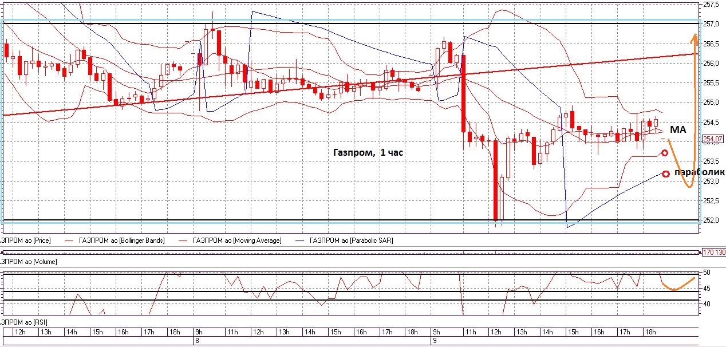This screenshot has height=347, width=726.
Task: Click the RSI axis value 40
Action: click(707, 304)
